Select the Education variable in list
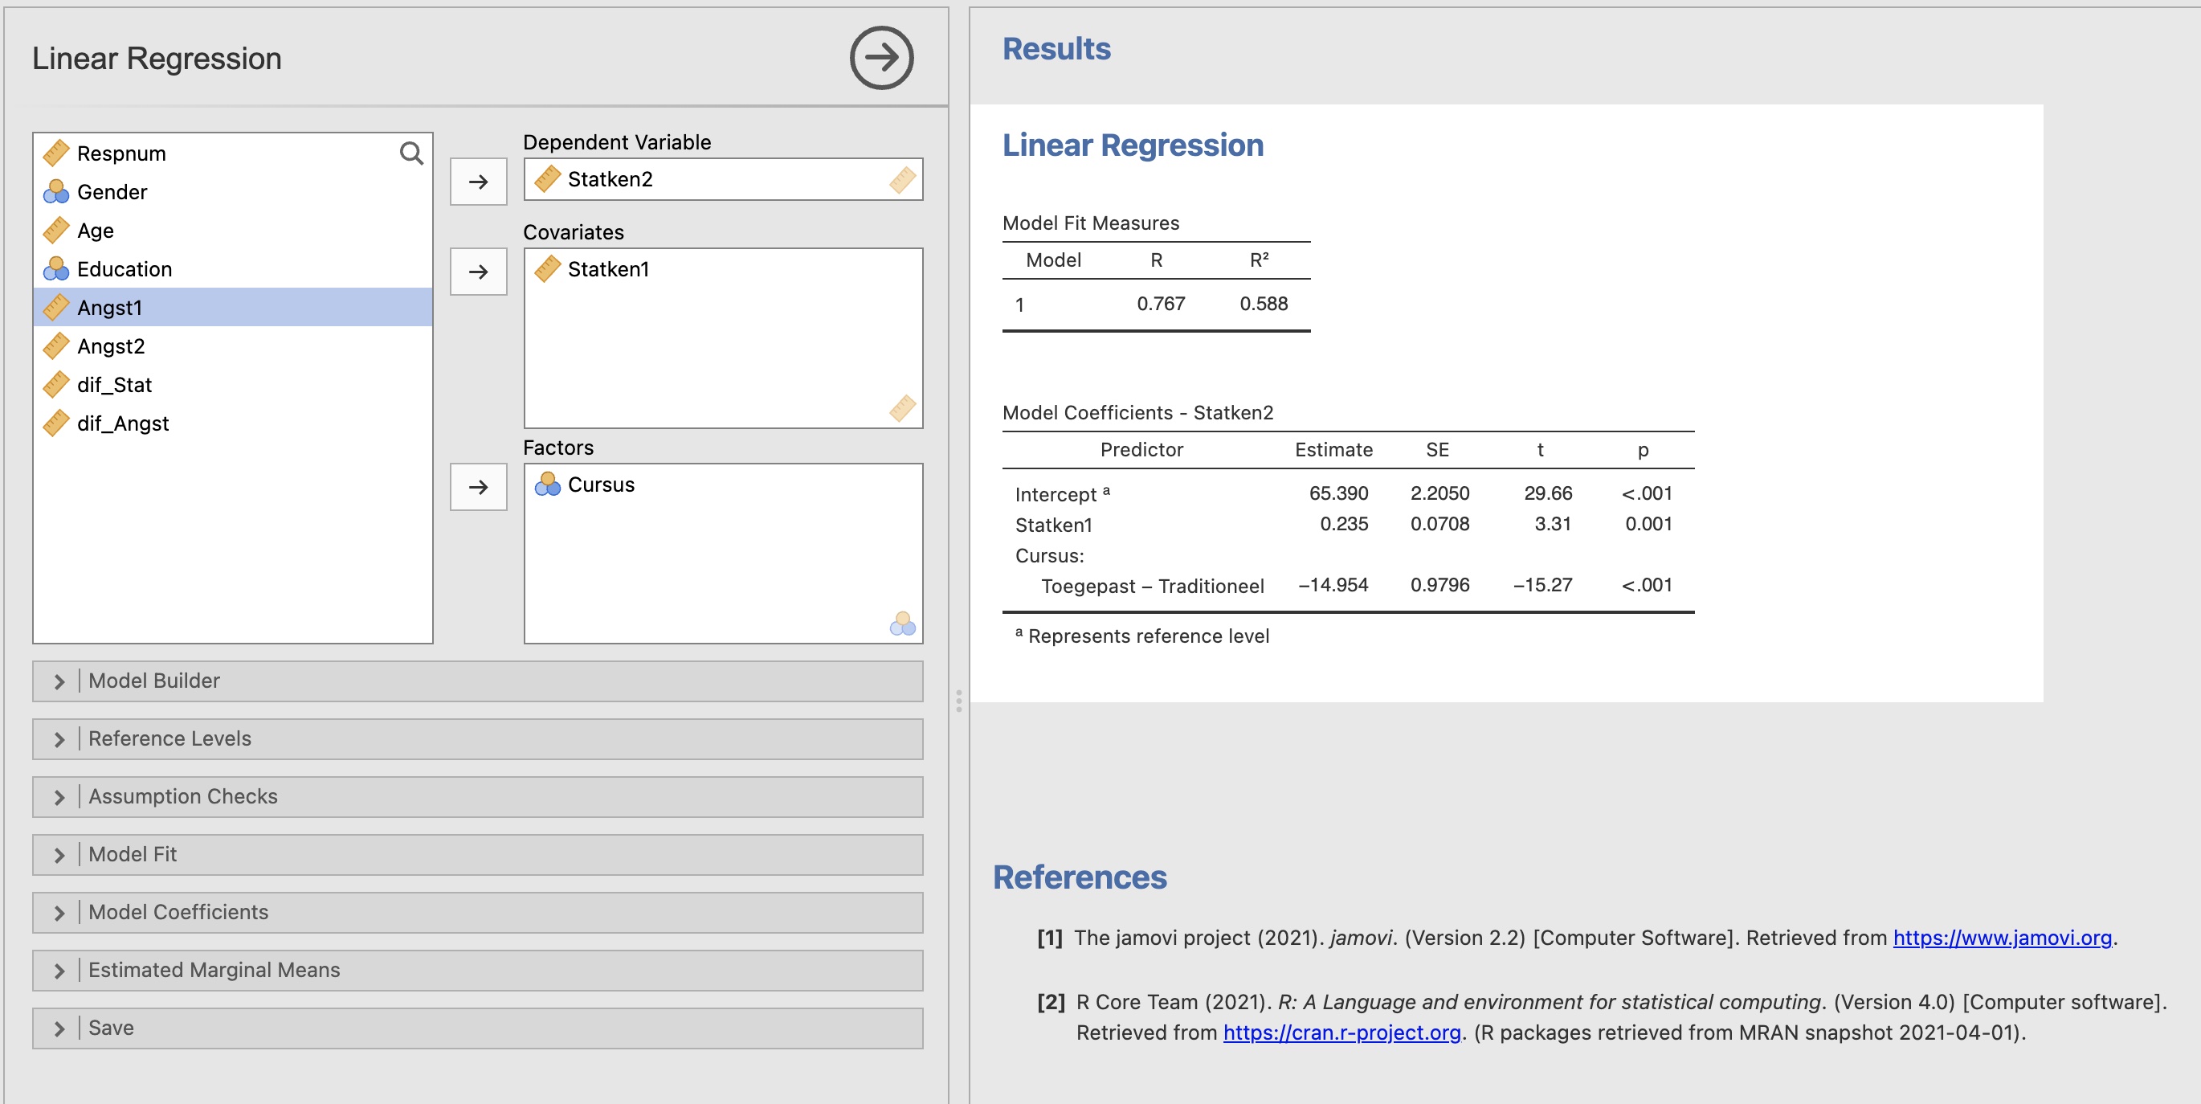Viewport: 2201px width, 1104px height. click(x=124, y=269)
